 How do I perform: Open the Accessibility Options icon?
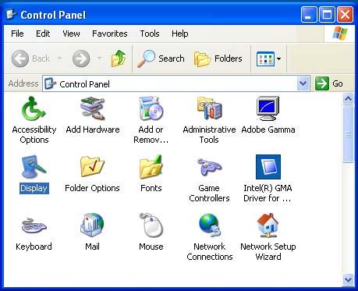[34, 108]
